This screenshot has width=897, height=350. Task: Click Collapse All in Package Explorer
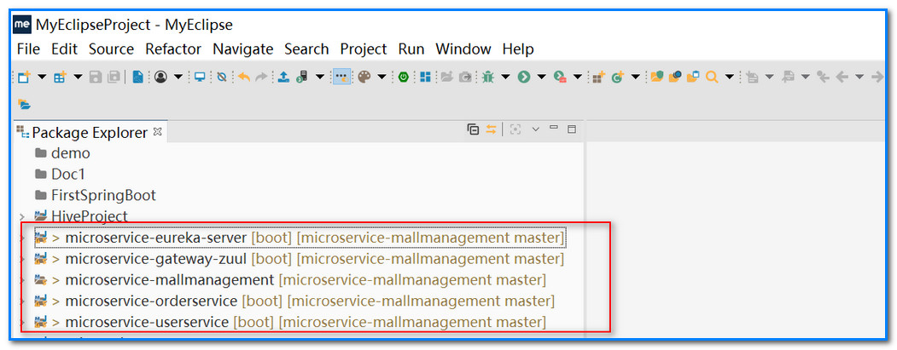[x=473, y=129]
